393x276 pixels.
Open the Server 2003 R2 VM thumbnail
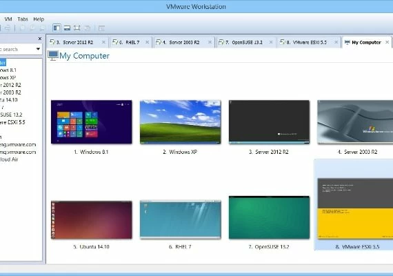pos(355,122)
